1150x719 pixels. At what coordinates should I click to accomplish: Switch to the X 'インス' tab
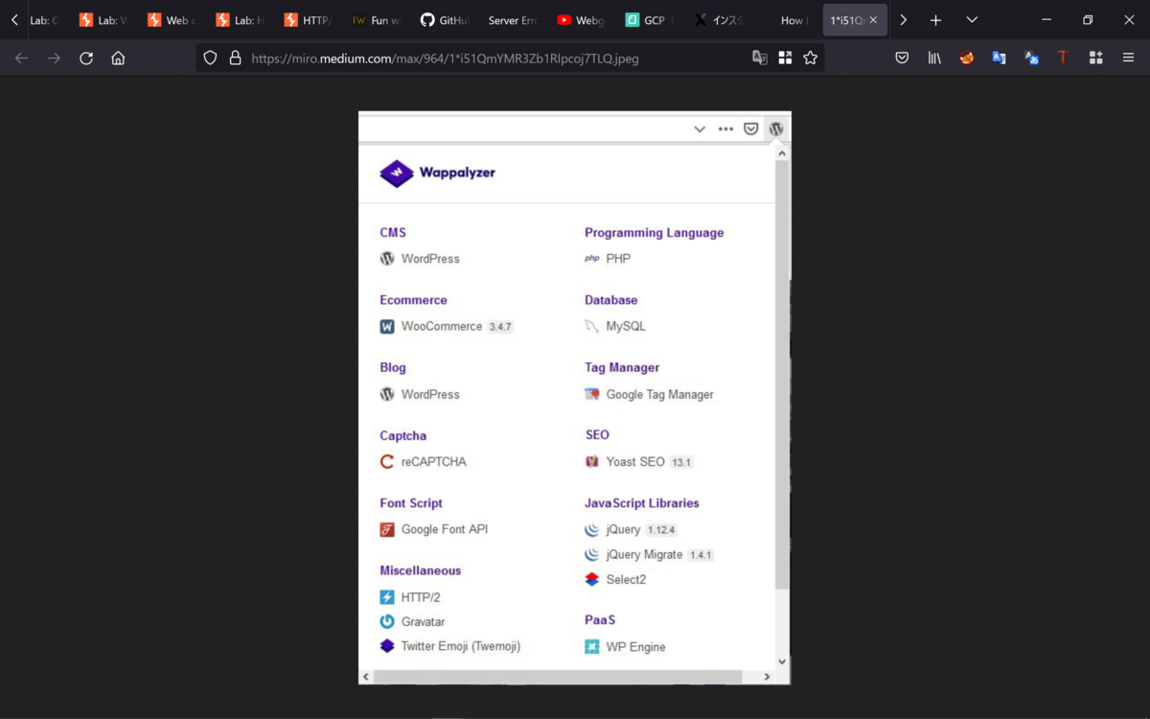click(x=717, y=20)
